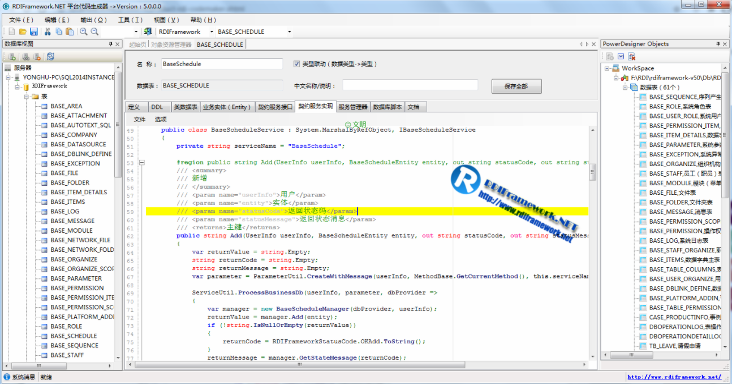This screenshot has height=384, width=732.
Task: Click the tab scroll right arrow
Action: click(x=587, y=44)
